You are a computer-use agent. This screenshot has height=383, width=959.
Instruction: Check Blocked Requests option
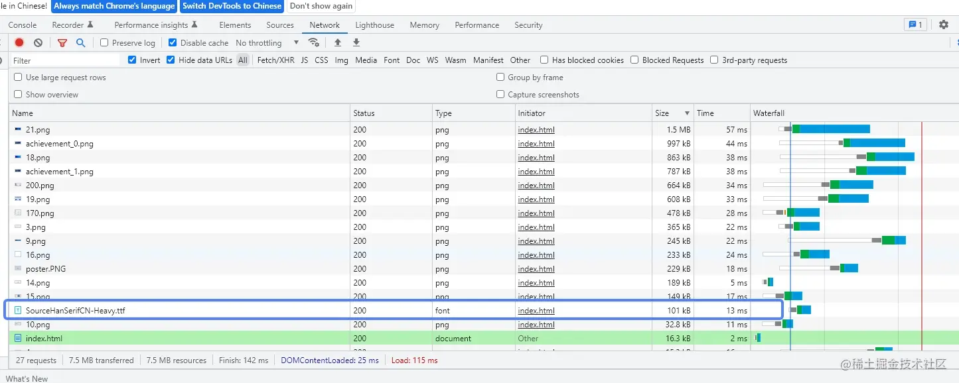tap(634, 60)
